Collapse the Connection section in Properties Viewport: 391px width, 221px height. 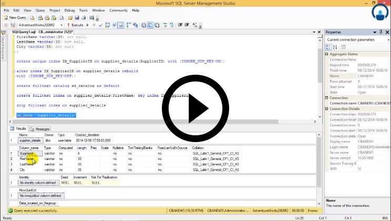327,98
